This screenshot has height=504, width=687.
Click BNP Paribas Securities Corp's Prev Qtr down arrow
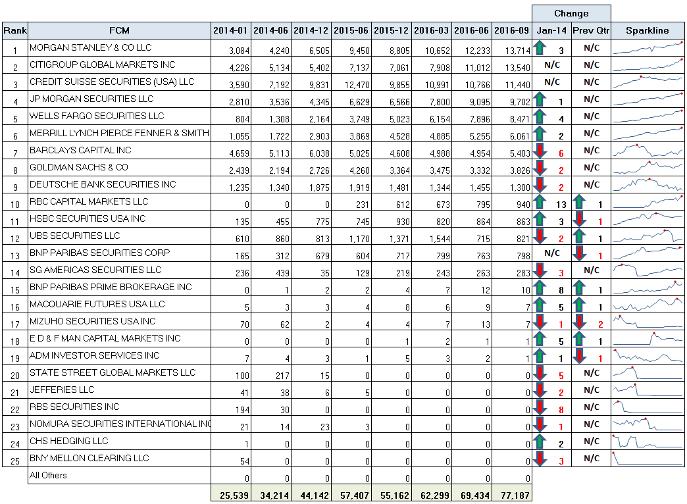[x=579, y=253]
